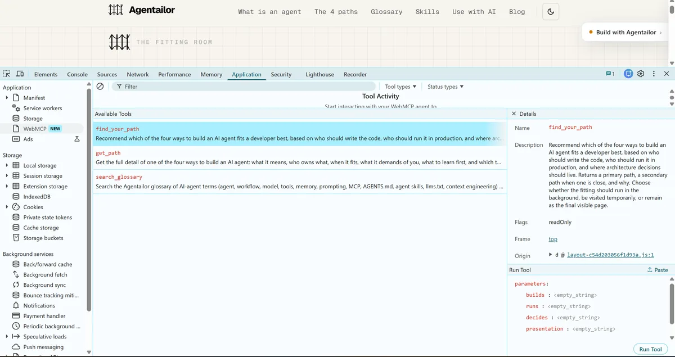Click the Run Tool button
Screen dimensions: 675x357
[650, 349]
